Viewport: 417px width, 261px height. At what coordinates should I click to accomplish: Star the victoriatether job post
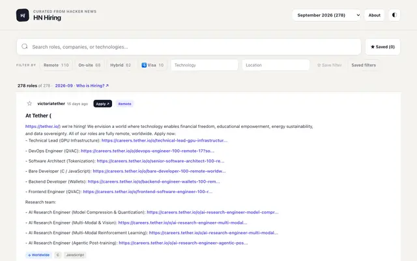coord(29,104)
